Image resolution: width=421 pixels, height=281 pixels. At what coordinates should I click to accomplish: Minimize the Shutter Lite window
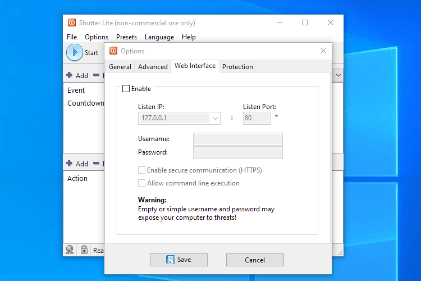(280, 22)
